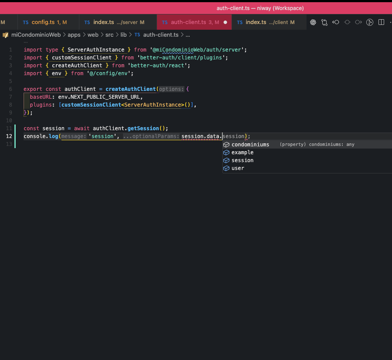Go to next change arrow icon
This screenshot has height=360, width=392.
pos(358,22)
